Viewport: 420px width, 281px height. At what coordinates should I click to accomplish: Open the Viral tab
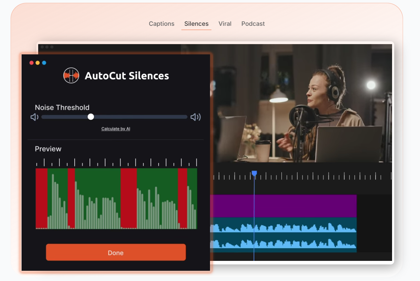coord(225,24)
